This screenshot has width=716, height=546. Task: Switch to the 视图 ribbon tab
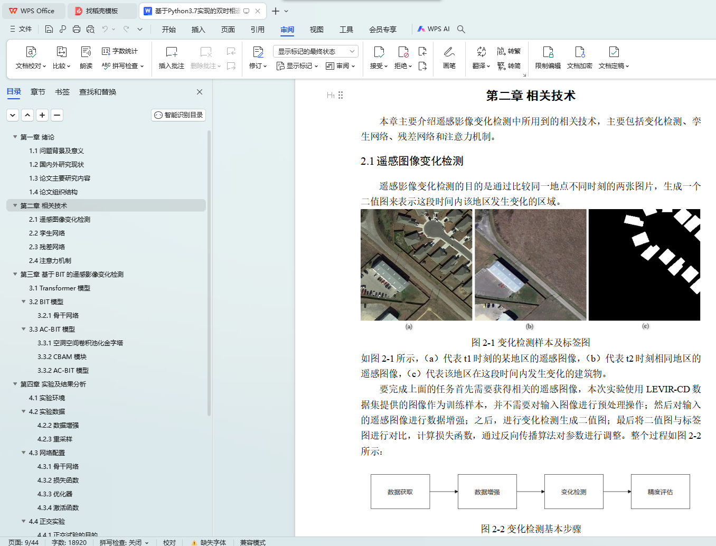(316, 30)
